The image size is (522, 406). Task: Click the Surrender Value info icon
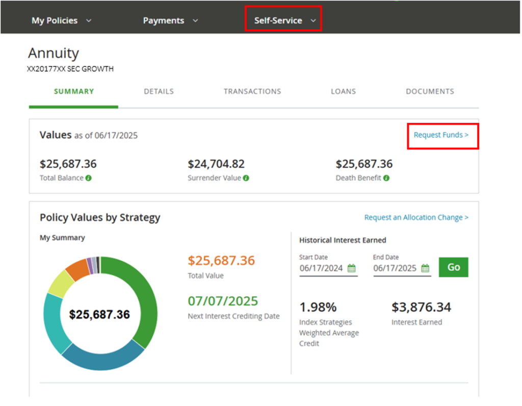pos(246,178)
